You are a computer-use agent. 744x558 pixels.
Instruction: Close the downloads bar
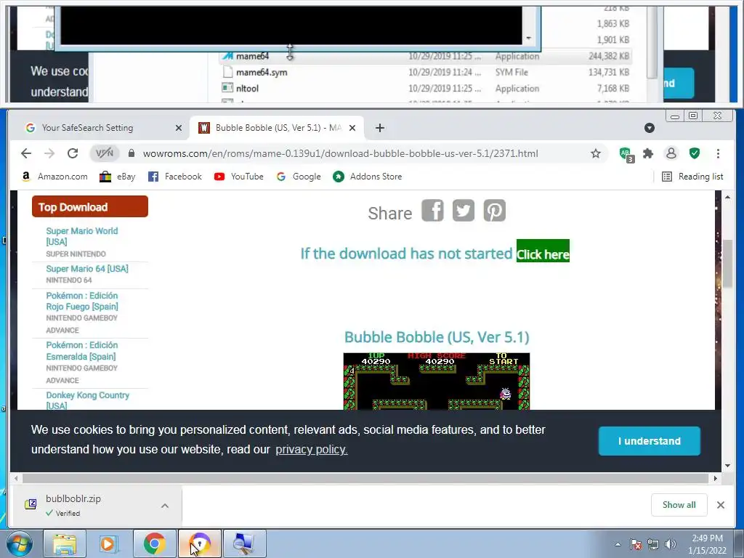pyautogui.click(x=720, y=505)
